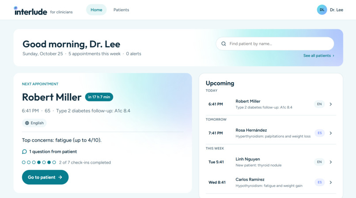This screenshot has height=198, width=356.
Task: Select the second check-in circle
Action: point(29,162)
